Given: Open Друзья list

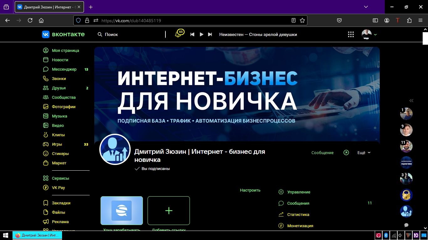Looking at the screenshot, I should tap(59, 88).
